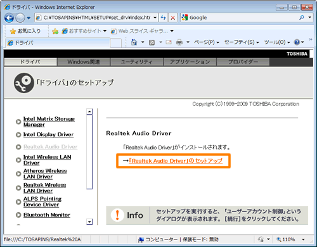Click the driver list scroll up arrow
The height and width of the screenshot is (247, 317).
(89, 111)
